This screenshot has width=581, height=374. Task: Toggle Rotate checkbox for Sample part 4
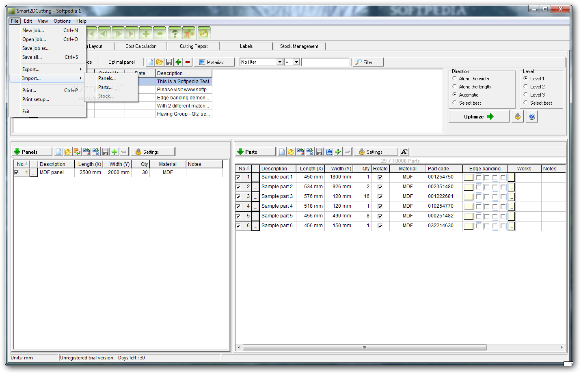pos(380,206)
